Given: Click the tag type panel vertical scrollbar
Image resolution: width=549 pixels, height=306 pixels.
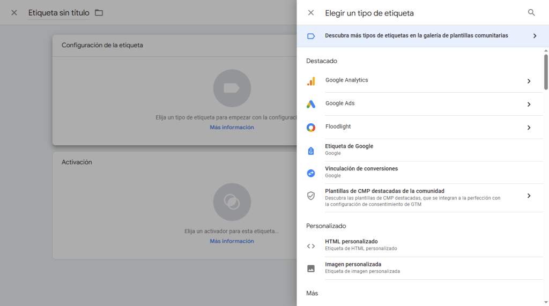Looking at the screenshot, I should point(546,71).
